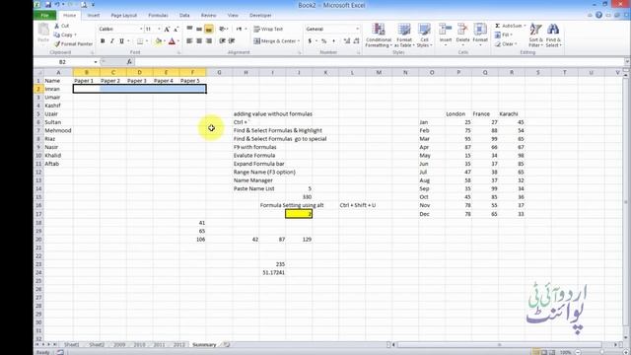
Task: Click the Select All corner button
Action: pos(38,72)
